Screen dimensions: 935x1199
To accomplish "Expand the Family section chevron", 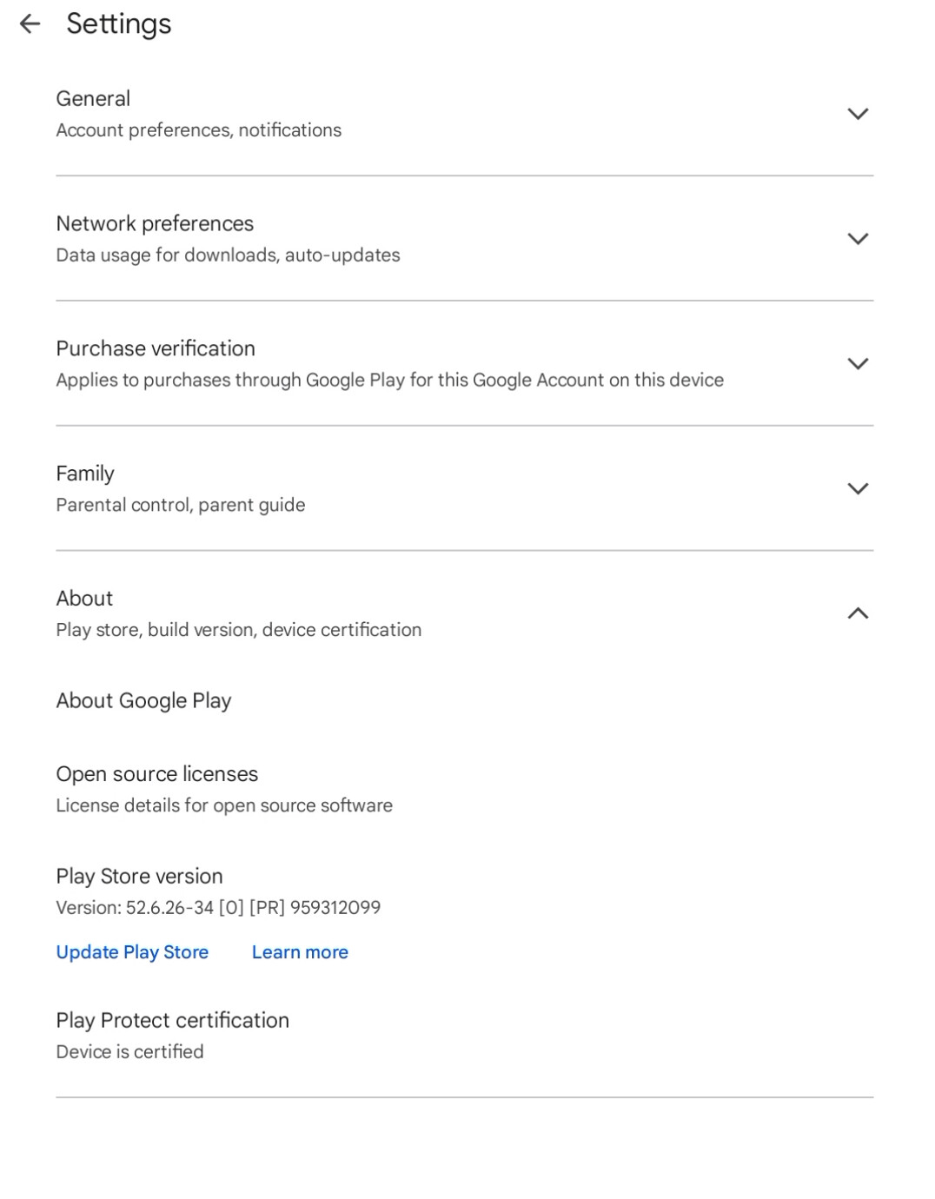I will pos(858,489).
